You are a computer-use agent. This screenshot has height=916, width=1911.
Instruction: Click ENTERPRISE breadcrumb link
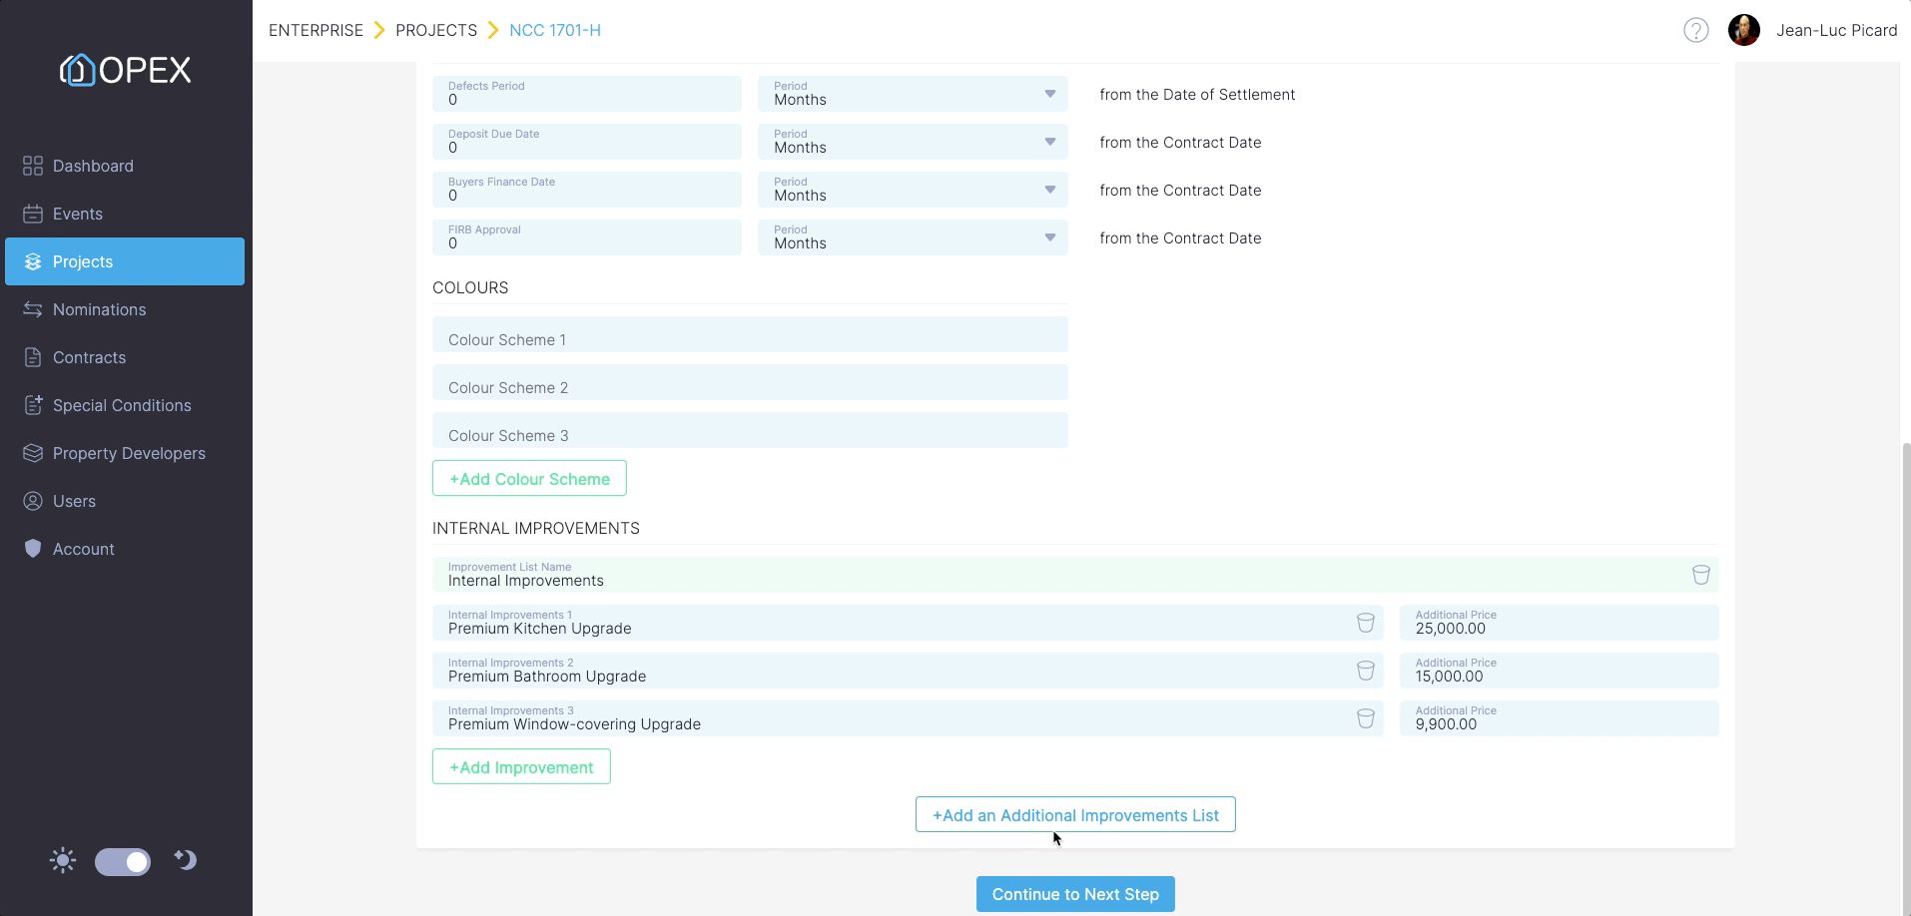click(316, 30)
